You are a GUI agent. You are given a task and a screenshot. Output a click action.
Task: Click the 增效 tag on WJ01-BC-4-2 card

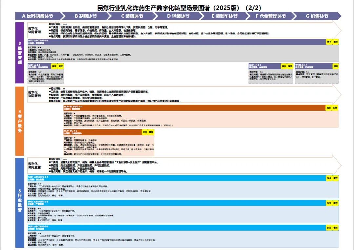(x=151, y=132)
